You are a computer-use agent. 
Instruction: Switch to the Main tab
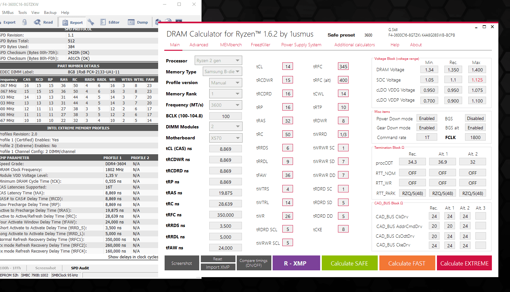pos(175,45)
